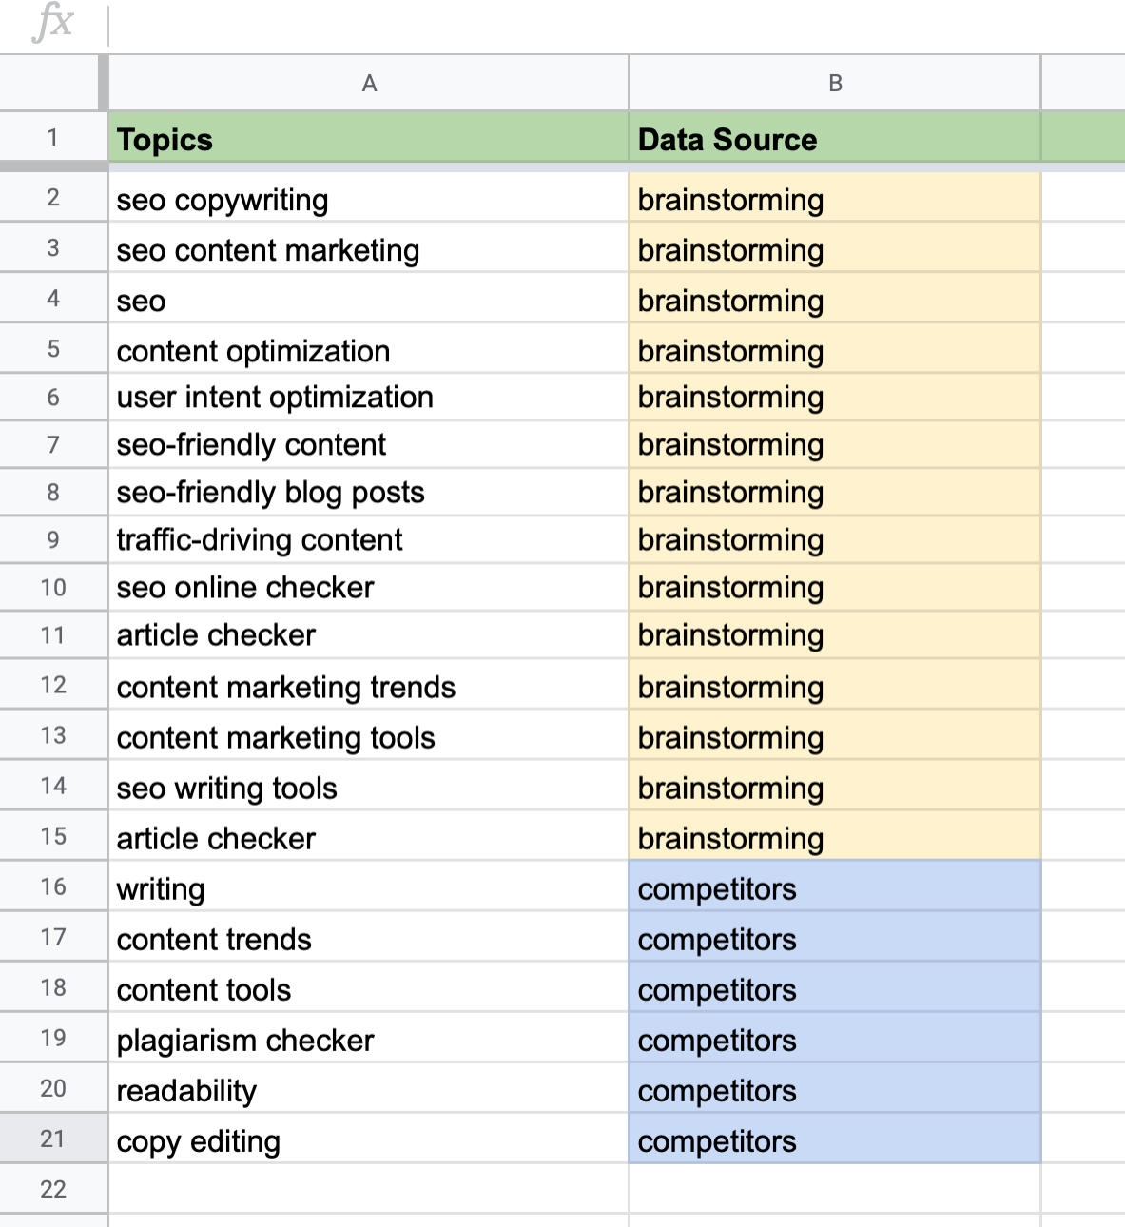Select column B header
This screenshot has height=1227, width=1125.
834,83
